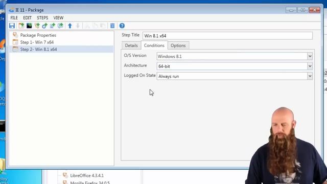This screenshot has height=184, width=327.
Task: Open the FILE menu
Action: (14, 18)
